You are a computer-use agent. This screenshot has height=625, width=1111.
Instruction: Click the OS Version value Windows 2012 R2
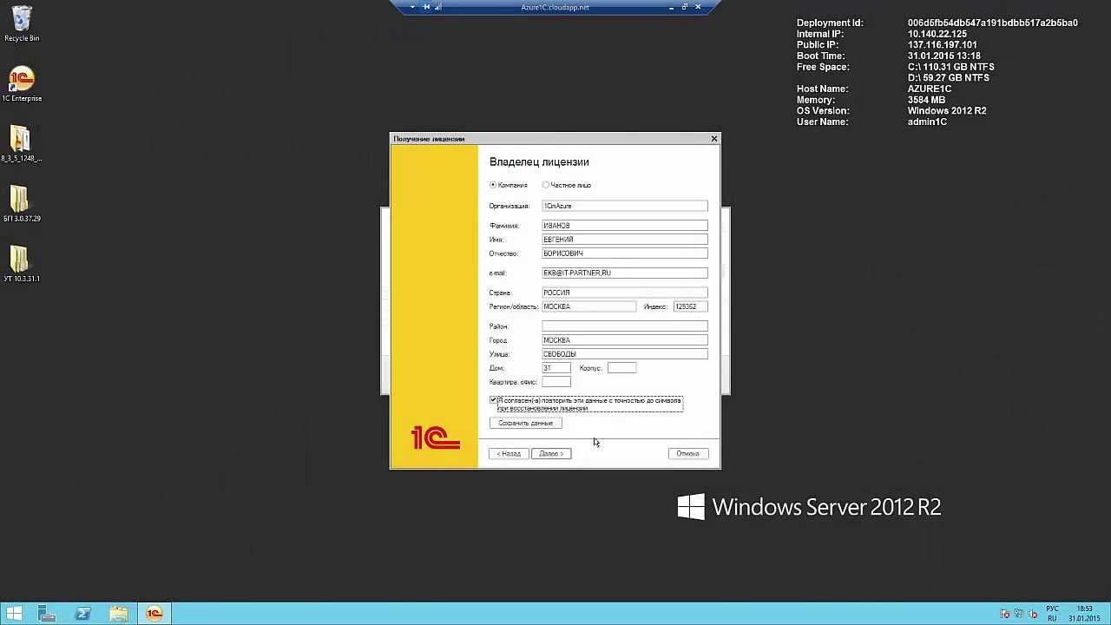coord(947,110)
